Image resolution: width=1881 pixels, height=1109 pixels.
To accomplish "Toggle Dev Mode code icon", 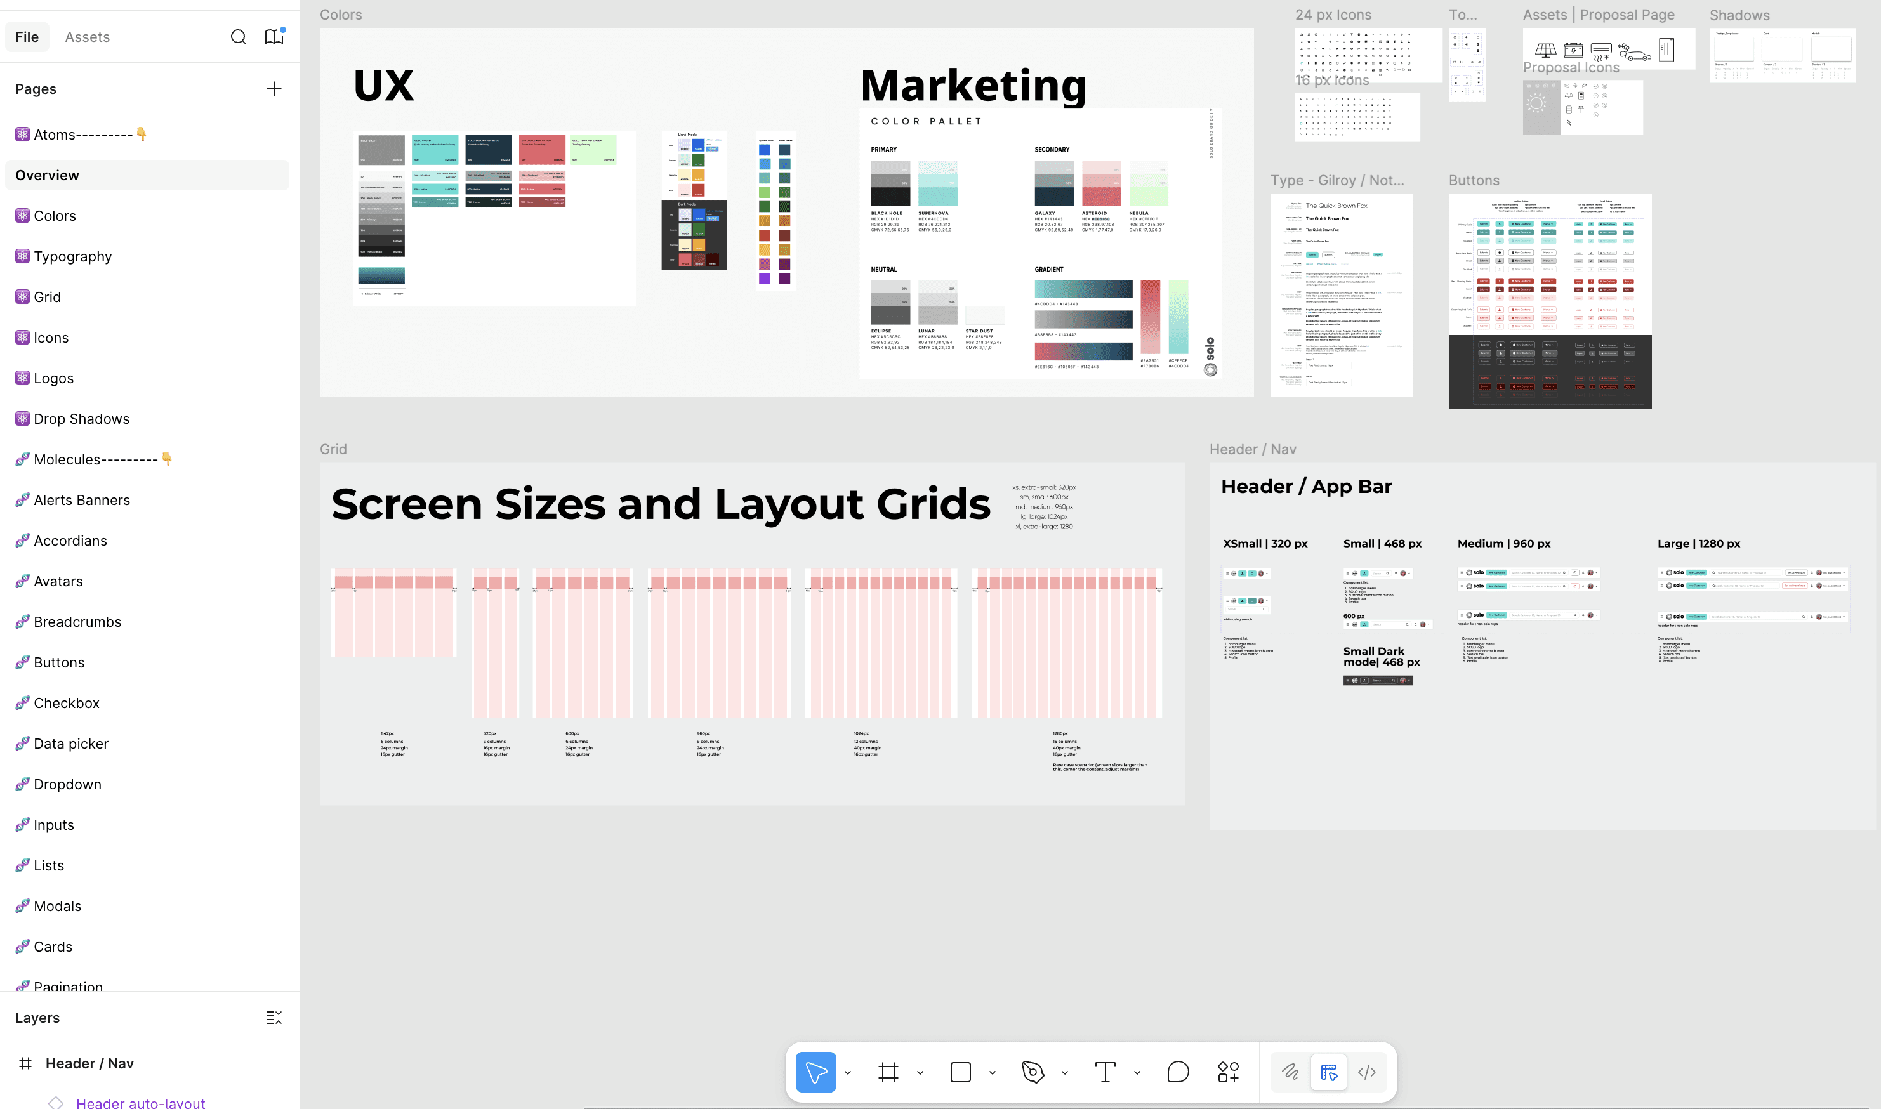I will pyautogui.click(x=1367, y=1072).
